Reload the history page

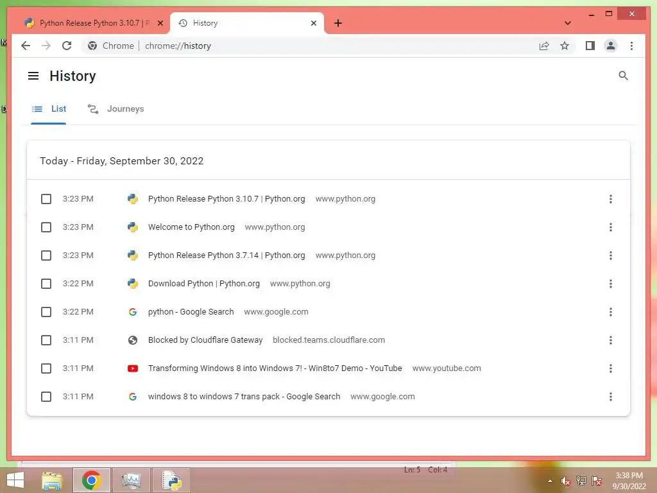click(x=67, y=46)
